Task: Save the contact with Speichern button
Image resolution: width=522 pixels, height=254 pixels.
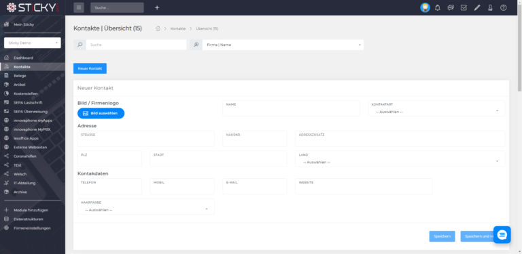Action: tap(442, 236)
